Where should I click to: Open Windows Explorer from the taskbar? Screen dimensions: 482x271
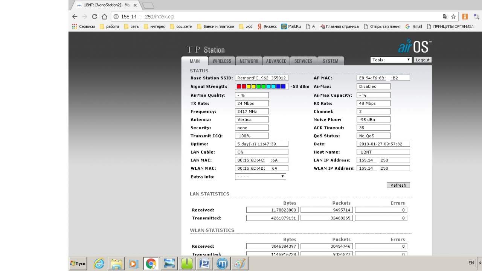[117, 263]
